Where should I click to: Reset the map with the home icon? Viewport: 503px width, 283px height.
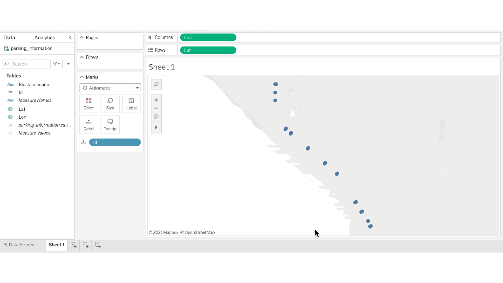point(156,116)
